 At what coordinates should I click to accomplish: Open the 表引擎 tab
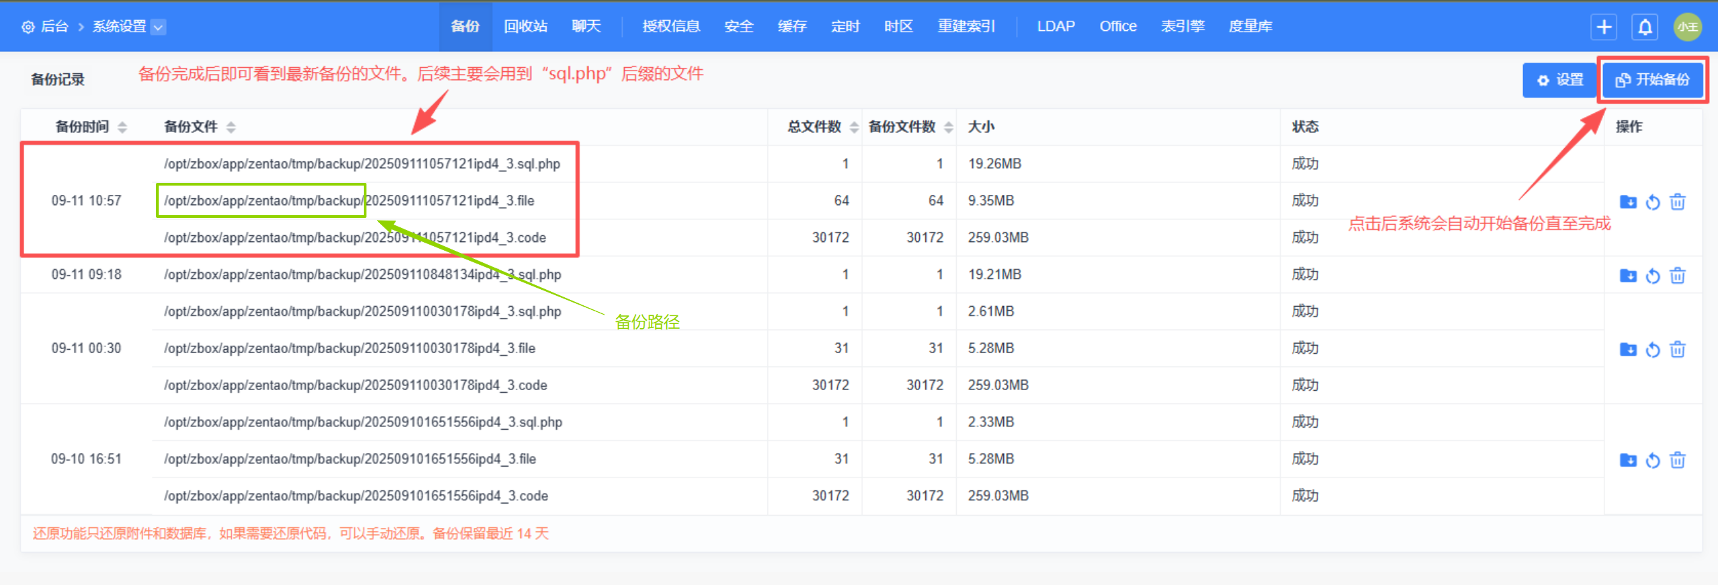1183,27
